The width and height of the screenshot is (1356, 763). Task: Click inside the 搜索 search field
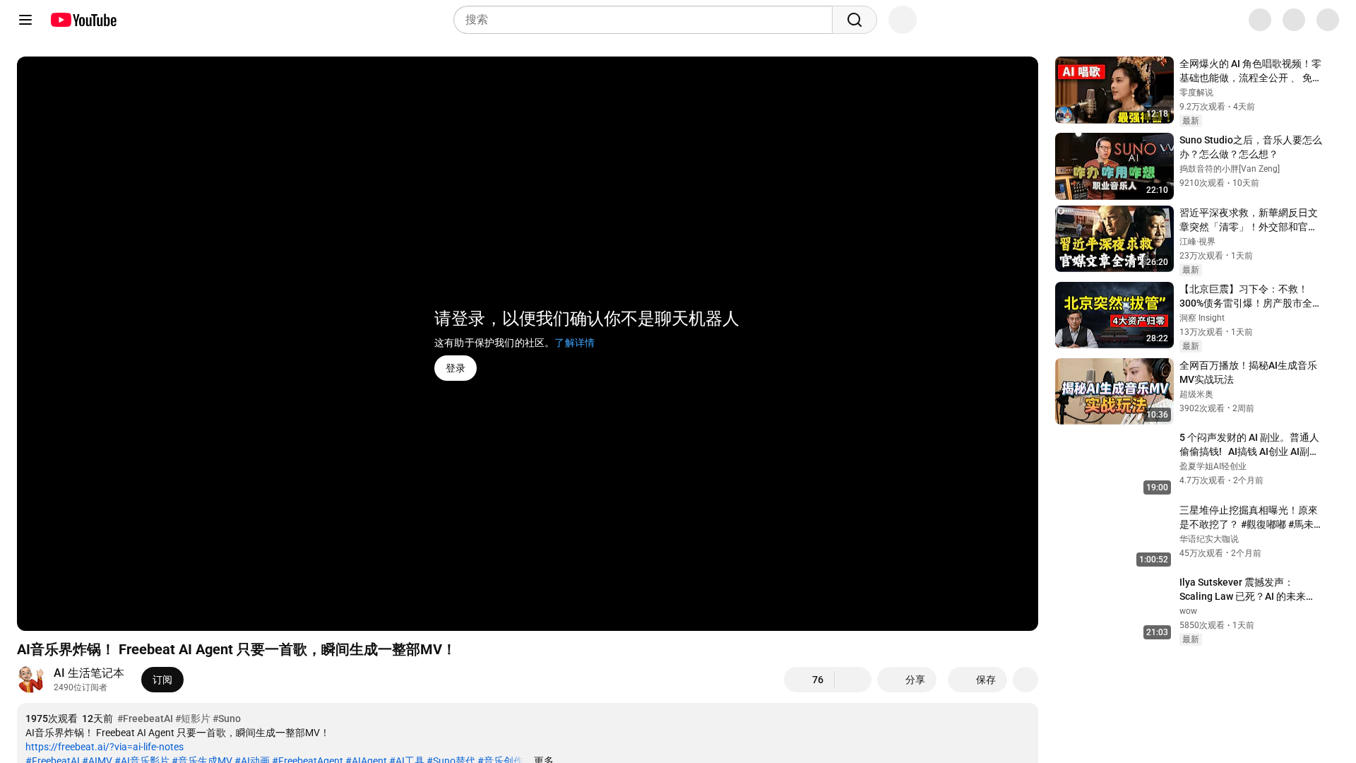[x=643, y=20]
